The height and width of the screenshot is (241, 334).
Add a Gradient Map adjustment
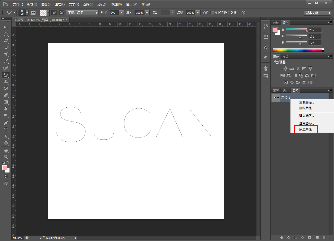pos(310,83)
